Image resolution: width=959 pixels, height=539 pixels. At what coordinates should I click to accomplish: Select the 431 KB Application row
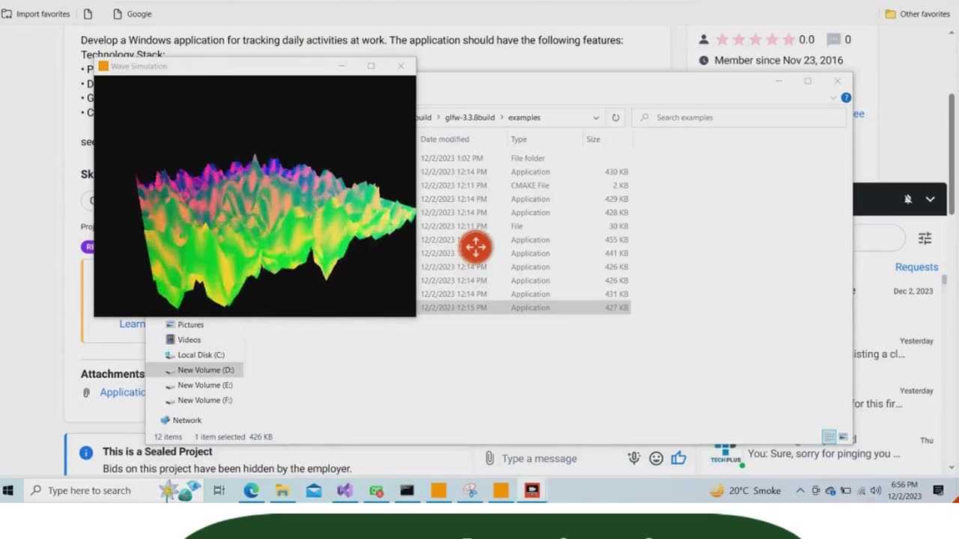(523, 294)
